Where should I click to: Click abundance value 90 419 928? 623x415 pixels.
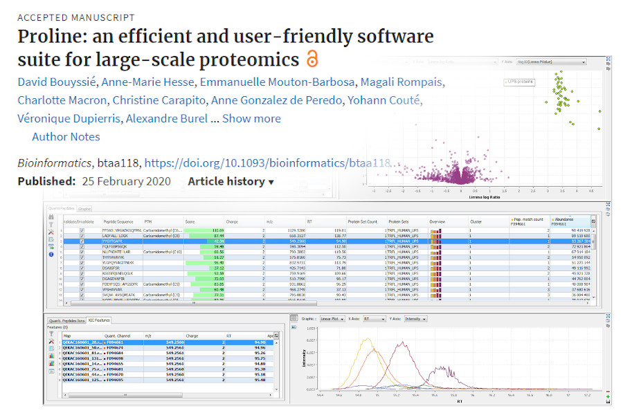581,230
